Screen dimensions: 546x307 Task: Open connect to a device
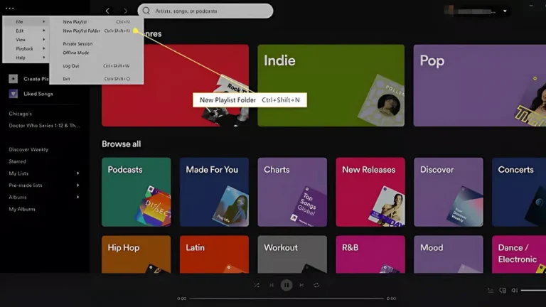(503, 290)
